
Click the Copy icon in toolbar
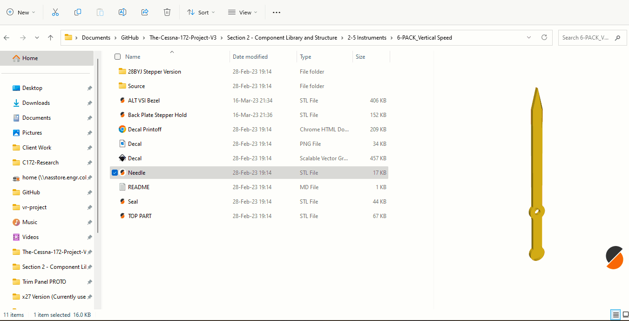(78, 13)
